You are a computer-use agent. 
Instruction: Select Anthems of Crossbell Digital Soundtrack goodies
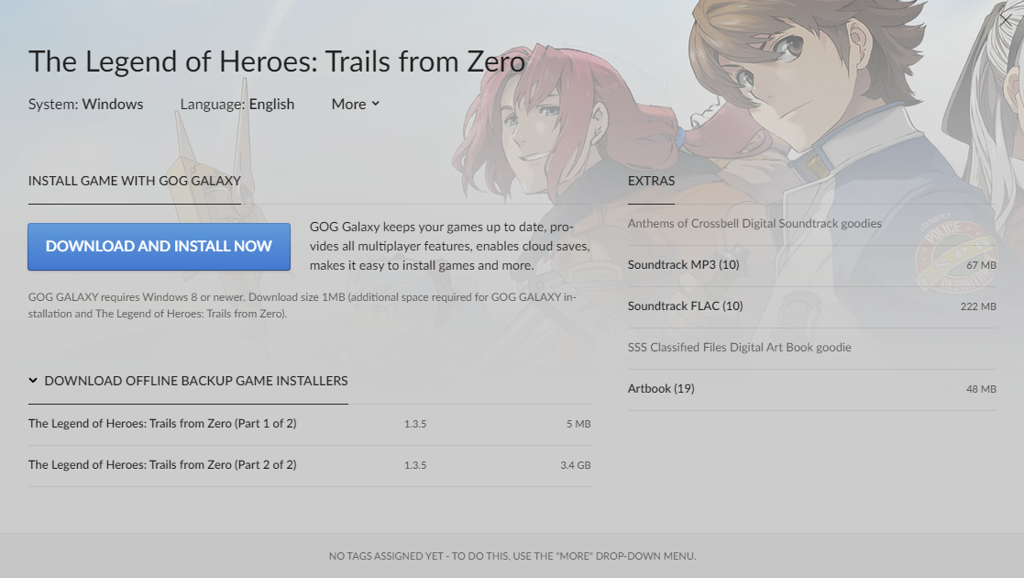754,224
